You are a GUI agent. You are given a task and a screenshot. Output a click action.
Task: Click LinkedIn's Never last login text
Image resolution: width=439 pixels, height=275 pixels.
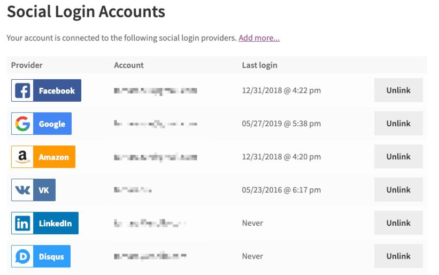[252, 223]
